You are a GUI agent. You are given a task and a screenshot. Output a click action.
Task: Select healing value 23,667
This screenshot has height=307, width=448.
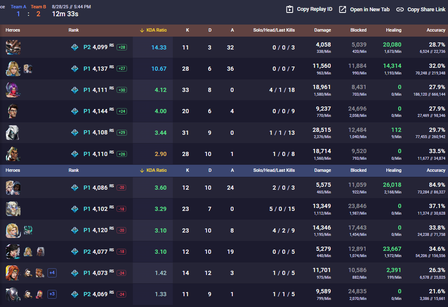click(x=392, y=249)
